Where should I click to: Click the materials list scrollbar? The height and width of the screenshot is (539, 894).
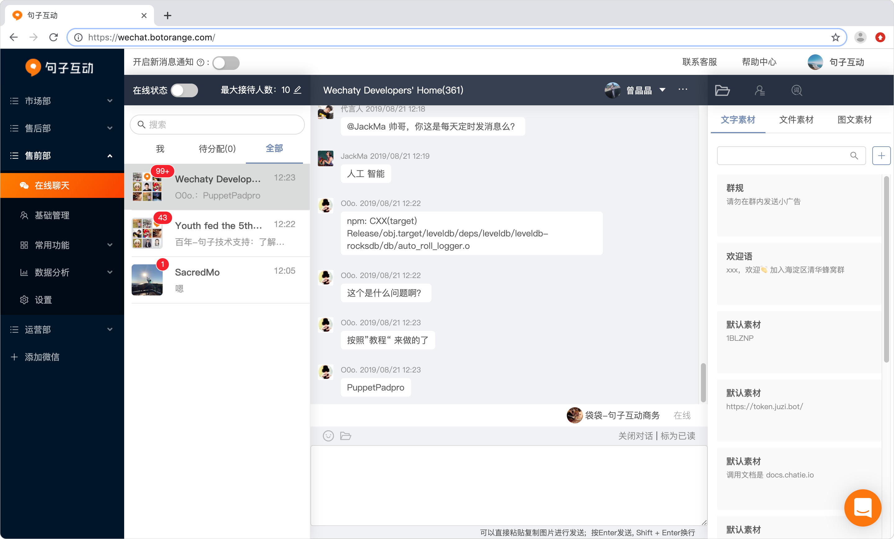[886, 270]
